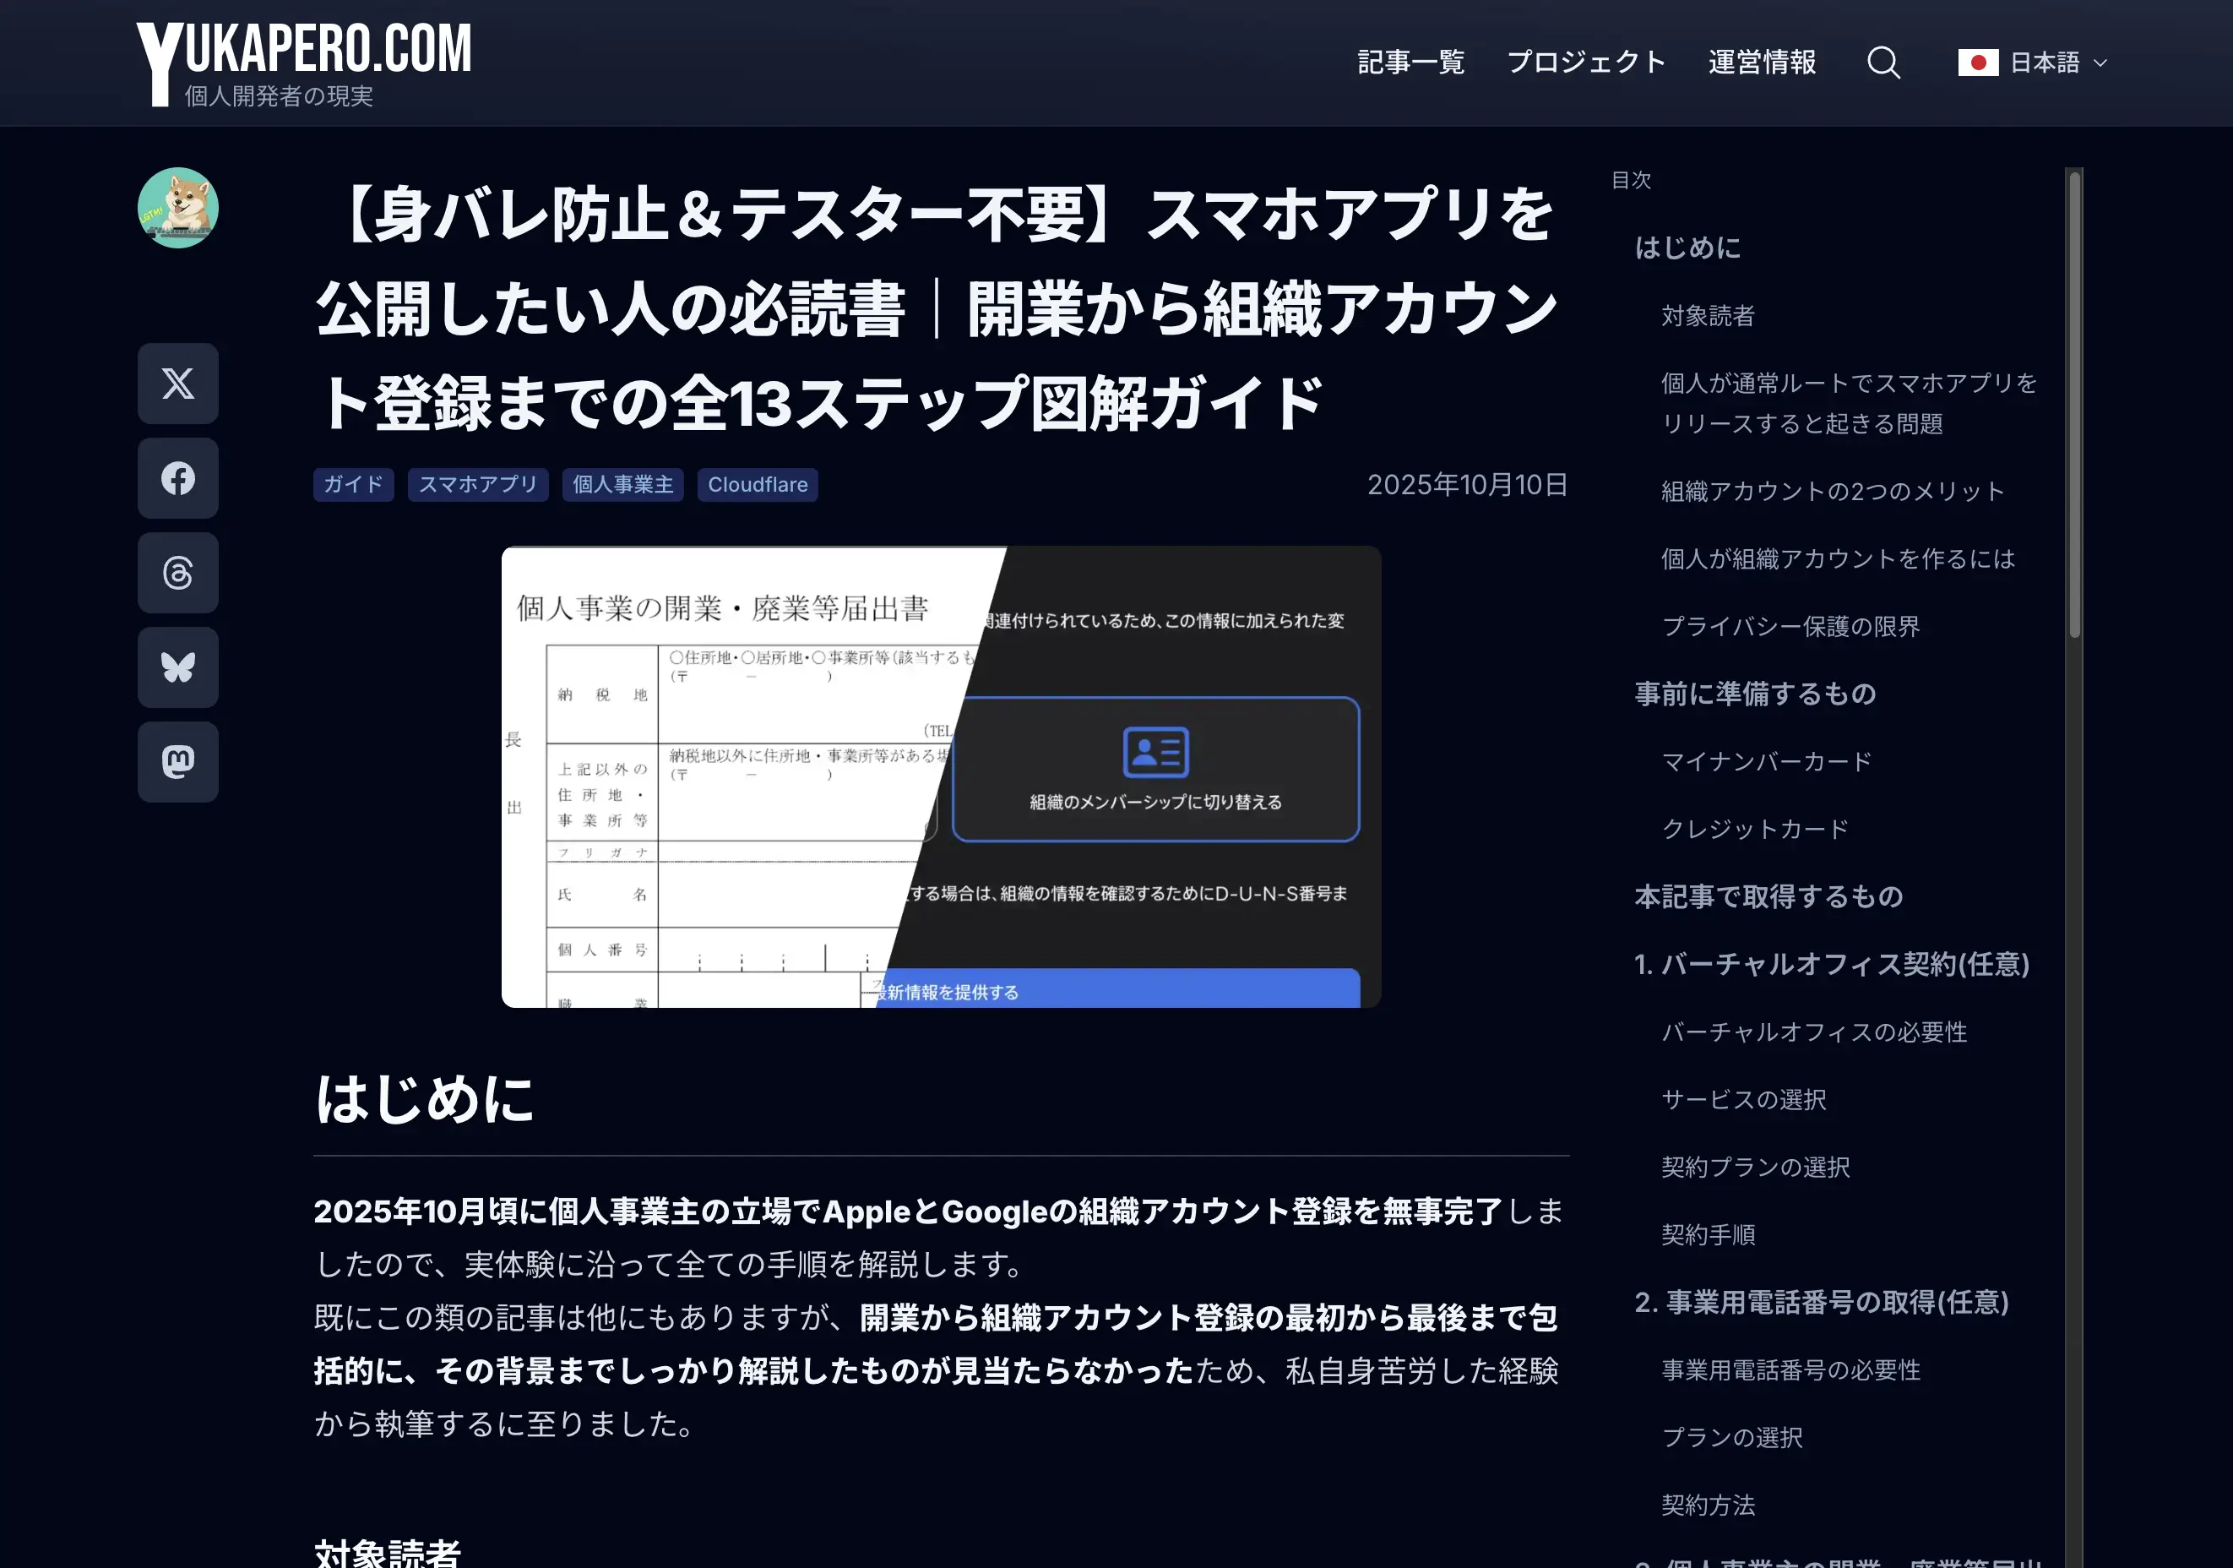Open the 記事一覧 menu item
Screen dimensions: 2233x1568
point(1411,62)
